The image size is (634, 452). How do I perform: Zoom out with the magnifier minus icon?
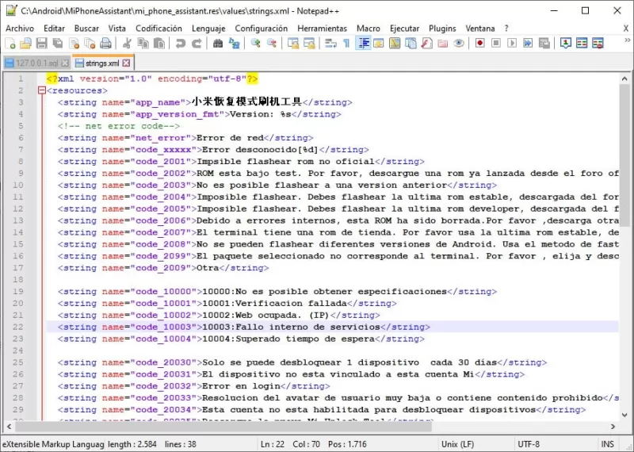tap(272, 43)
